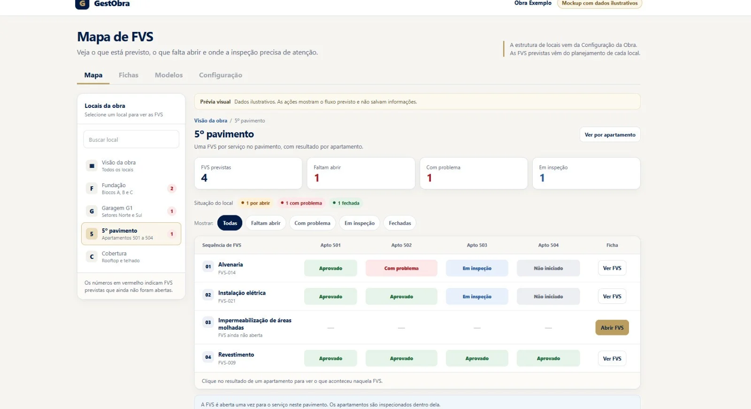This screenshot has width=751, height=409.
Task: Click the Faltam abrir summary card
Action: tap(361, 174)
